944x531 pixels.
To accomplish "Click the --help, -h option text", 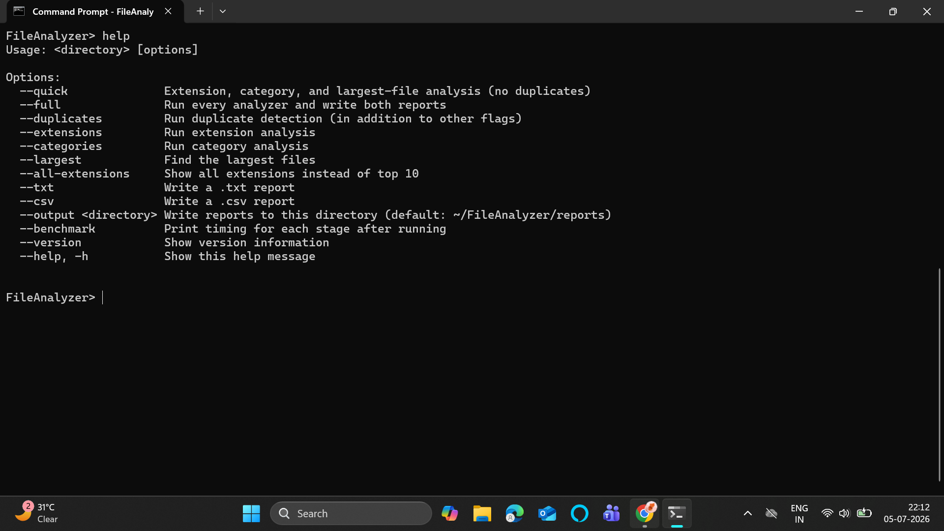I will [x=54, y=256].
